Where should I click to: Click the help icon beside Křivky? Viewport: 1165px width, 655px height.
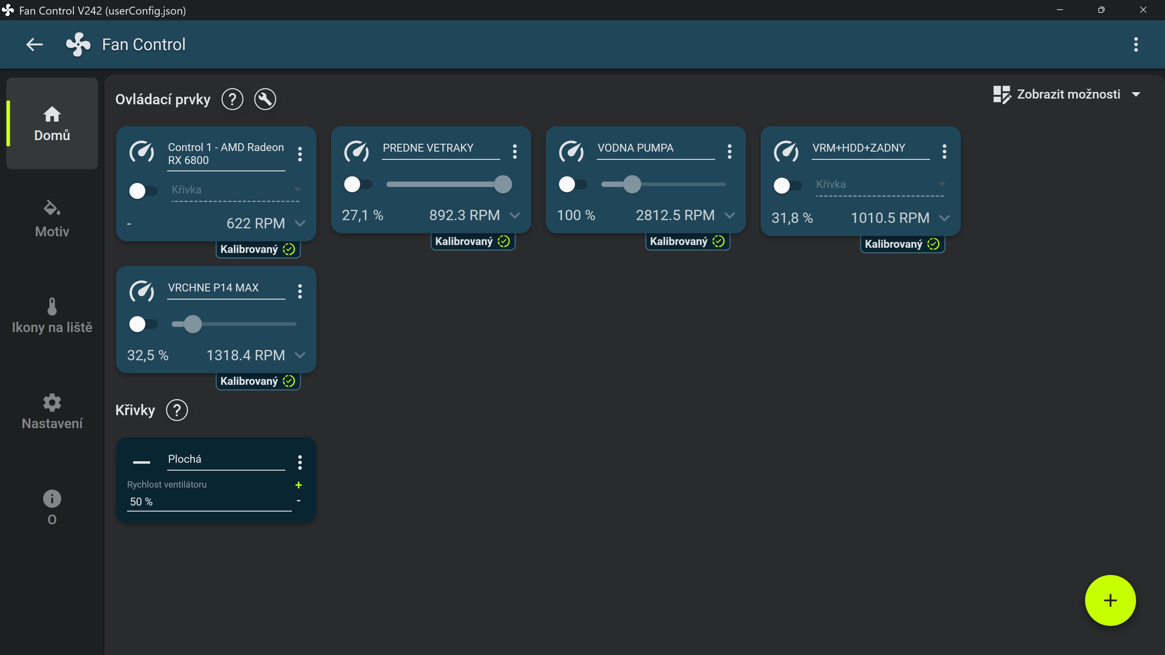click(177, 410)
